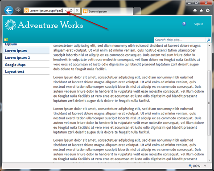Open a new tab with the blank tab button
Screen dimensions: 214x171
pyautogui.click(x=137, y=11)
